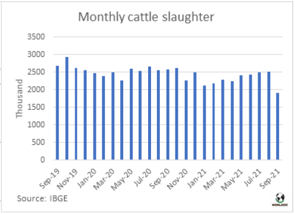Select the 3000 y-axis value
Screen dimensions: 295x214
click(x=36, y=54)
